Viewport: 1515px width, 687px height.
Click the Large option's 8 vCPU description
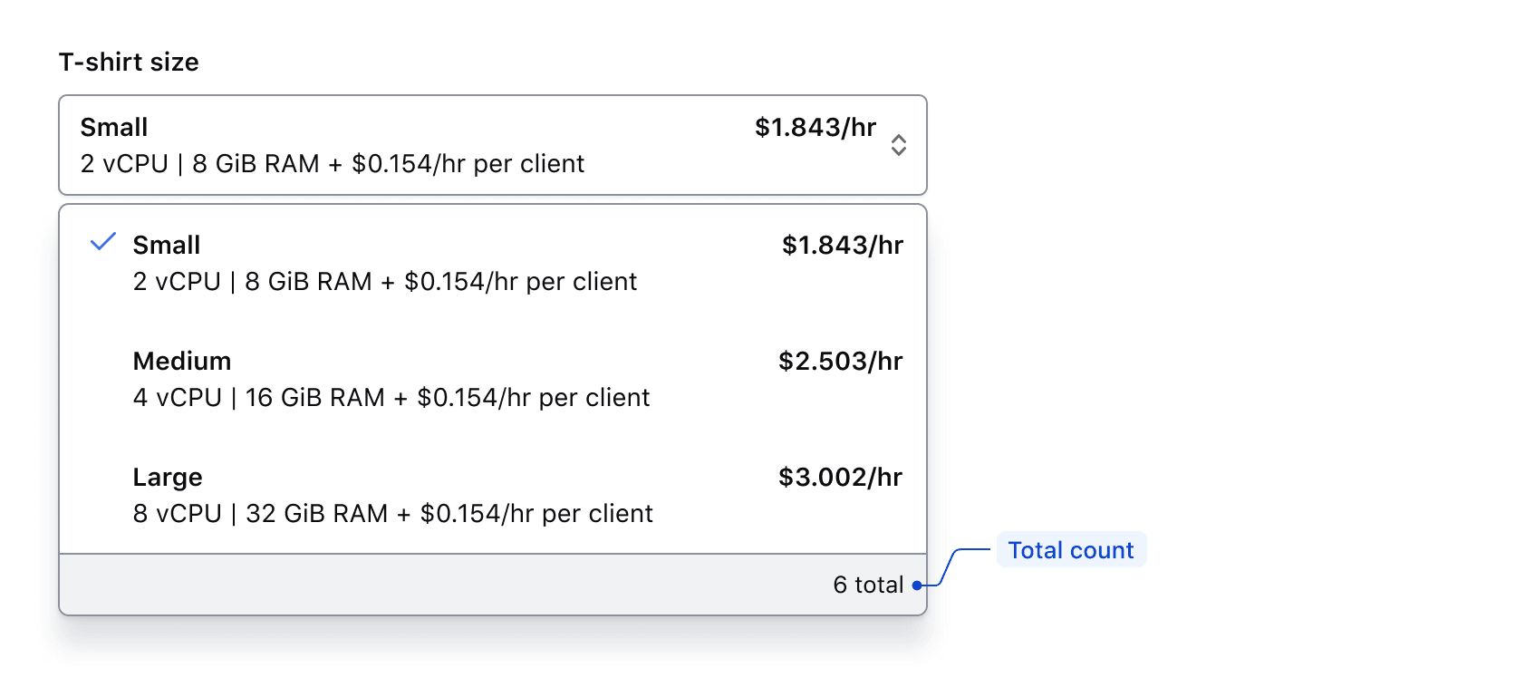393,513
